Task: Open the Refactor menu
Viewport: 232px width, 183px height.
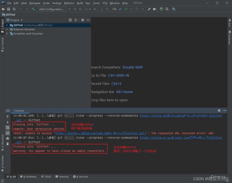Action: click(69, 3)
